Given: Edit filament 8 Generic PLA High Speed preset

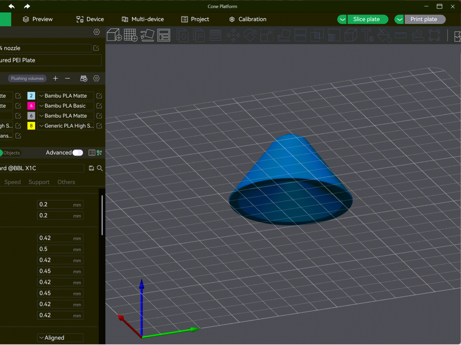Looking at the screenshot, I should [99, 126].
